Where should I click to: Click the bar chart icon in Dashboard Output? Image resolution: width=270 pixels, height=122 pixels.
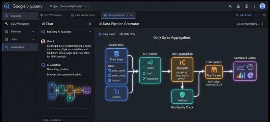point(241,75)
